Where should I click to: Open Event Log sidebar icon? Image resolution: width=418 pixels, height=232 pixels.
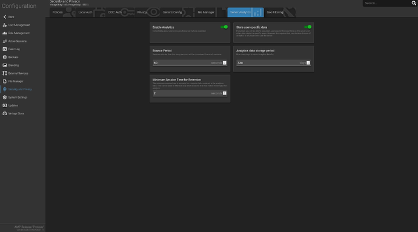(x=4, y=49)
